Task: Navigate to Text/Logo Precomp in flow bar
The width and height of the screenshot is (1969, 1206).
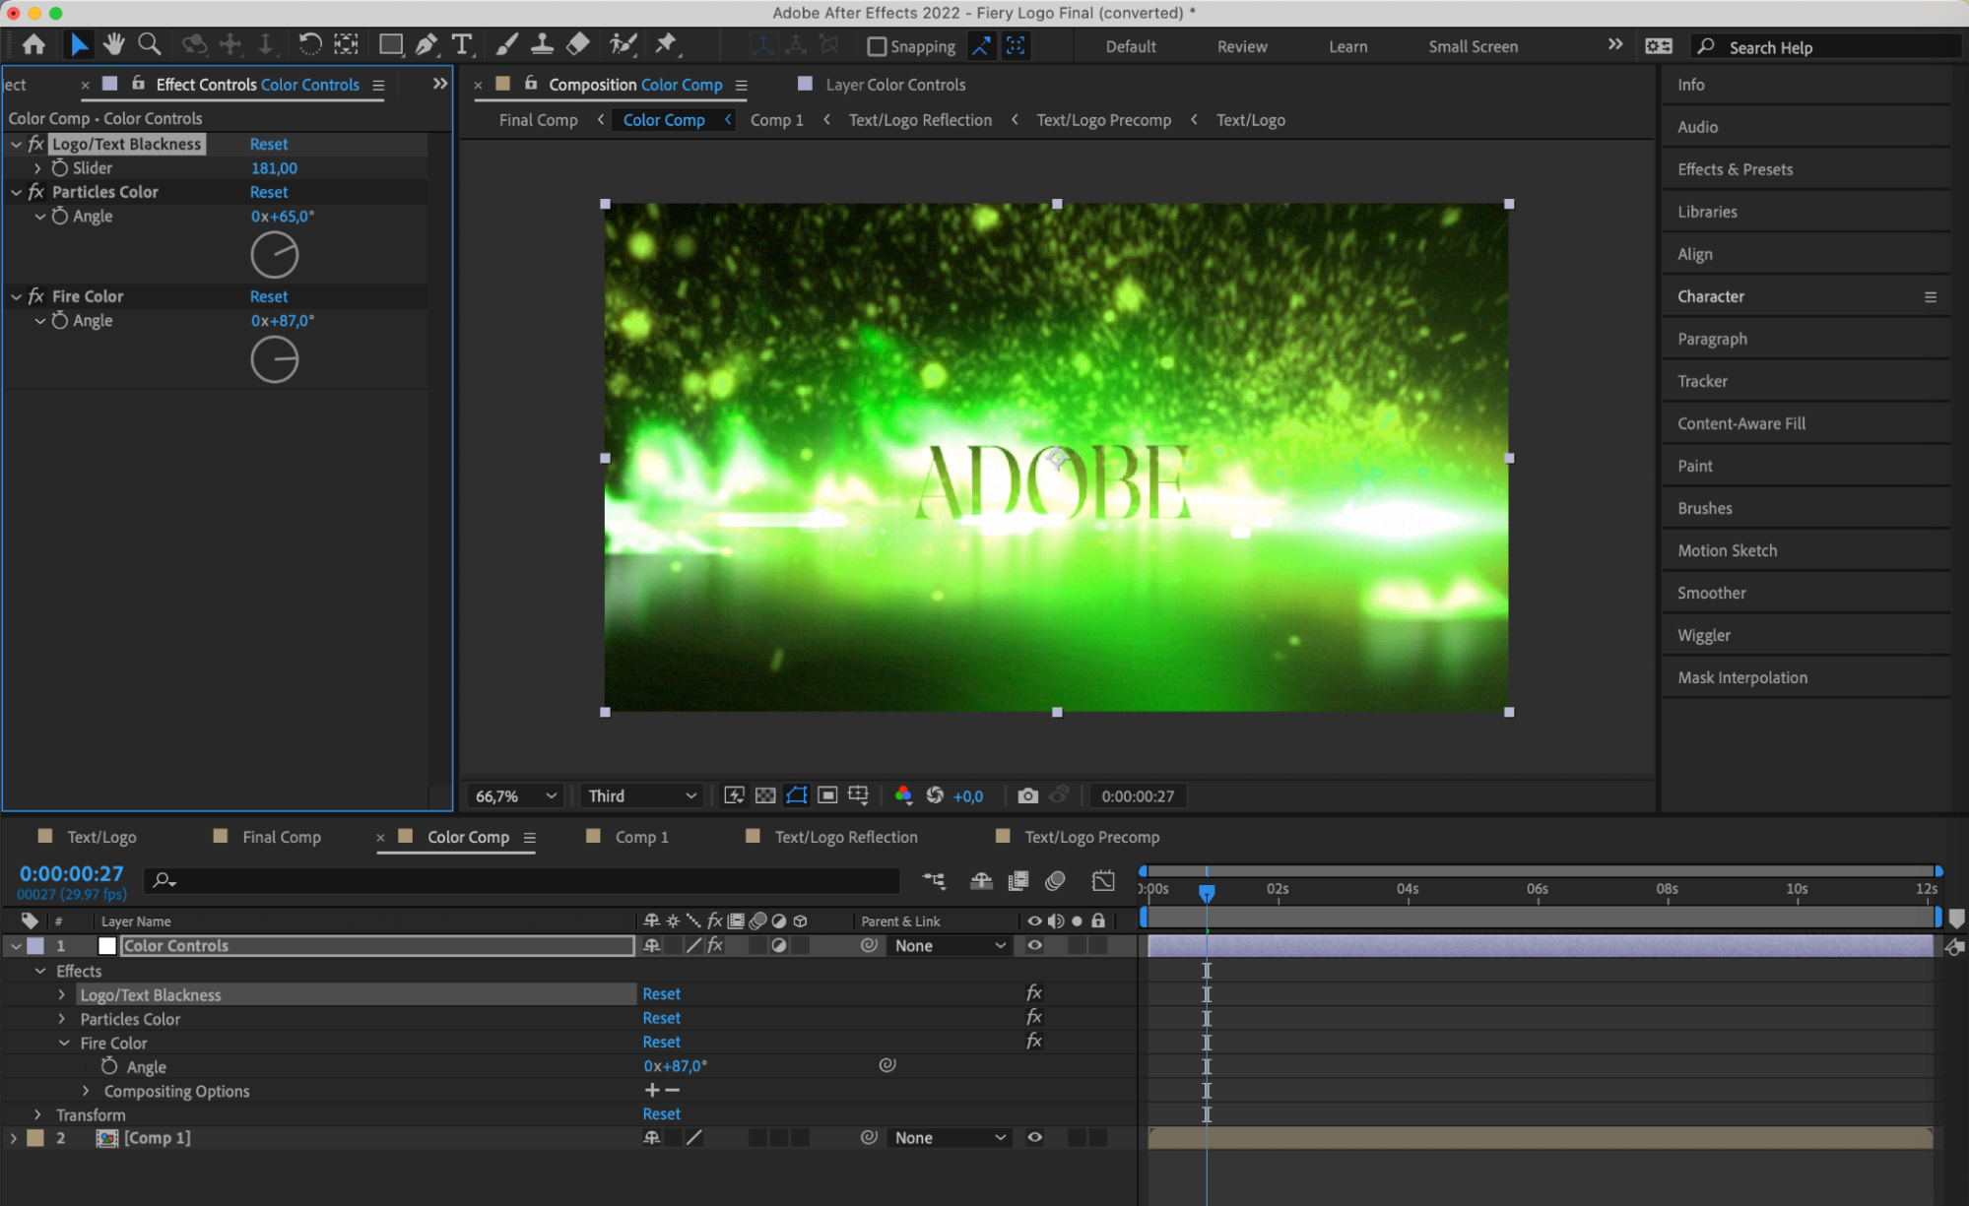Action: 1103,120
